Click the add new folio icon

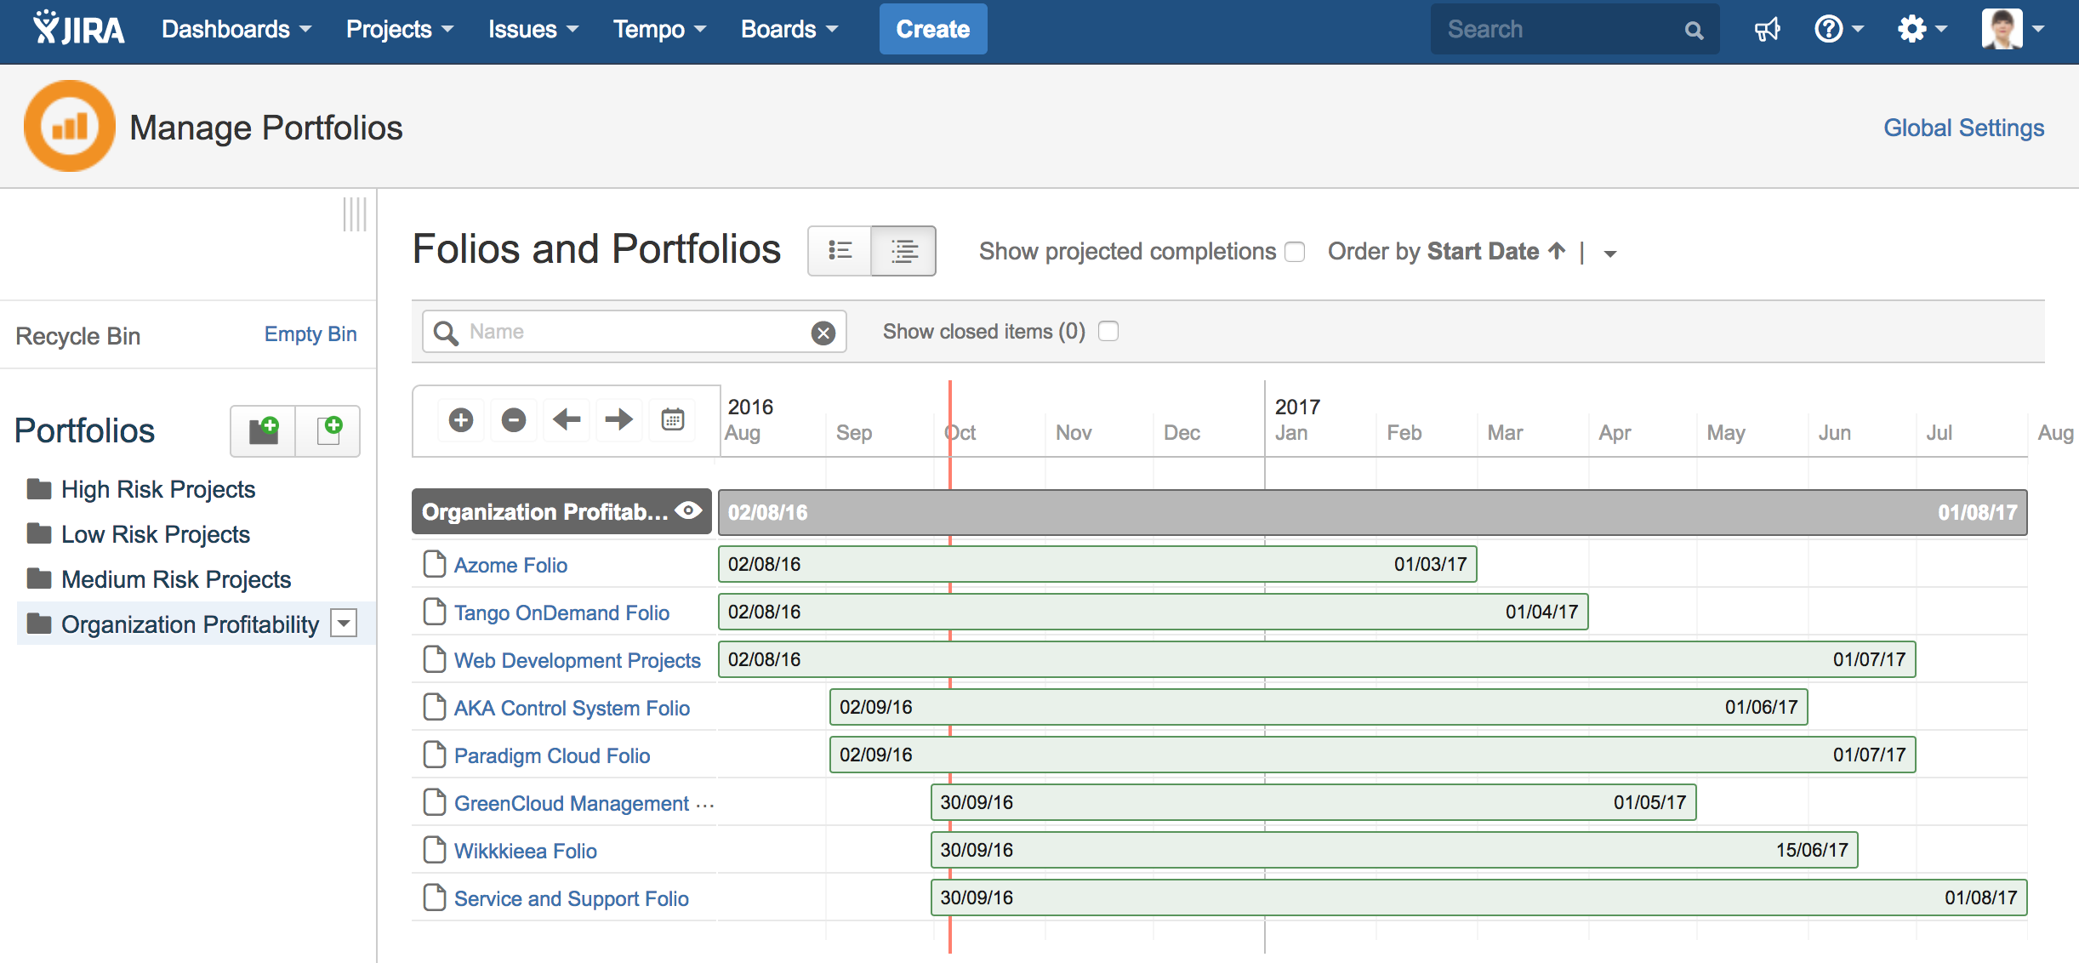(x=329, y=431)
